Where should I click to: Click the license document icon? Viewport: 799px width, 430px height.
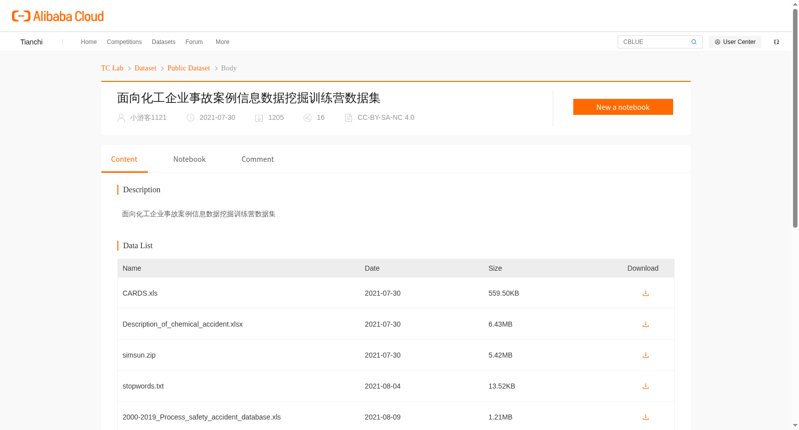point(349,118)
